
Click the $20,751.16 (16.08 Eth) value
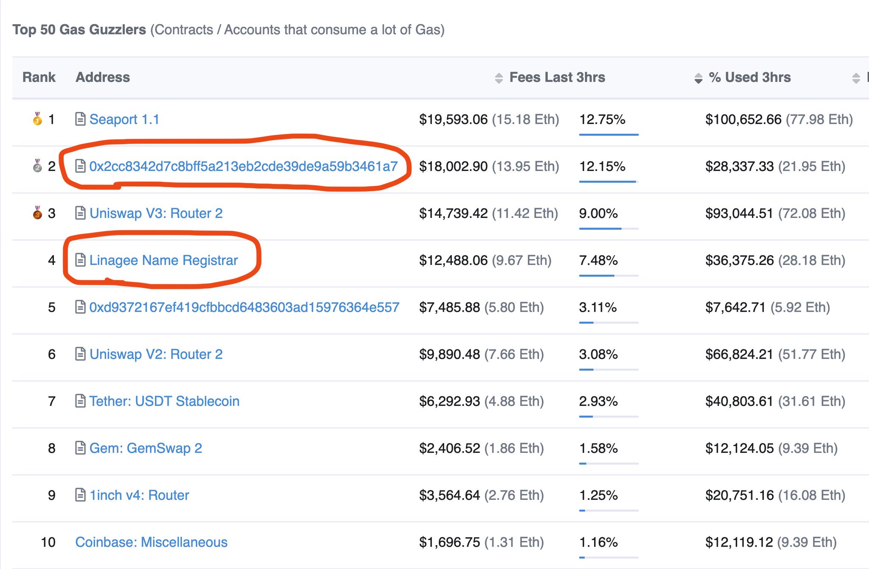[775, 495]
